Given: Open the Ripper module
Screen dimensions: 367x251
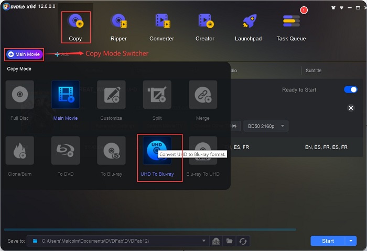Looking at the screenshot, I should (x=118, y=27).
